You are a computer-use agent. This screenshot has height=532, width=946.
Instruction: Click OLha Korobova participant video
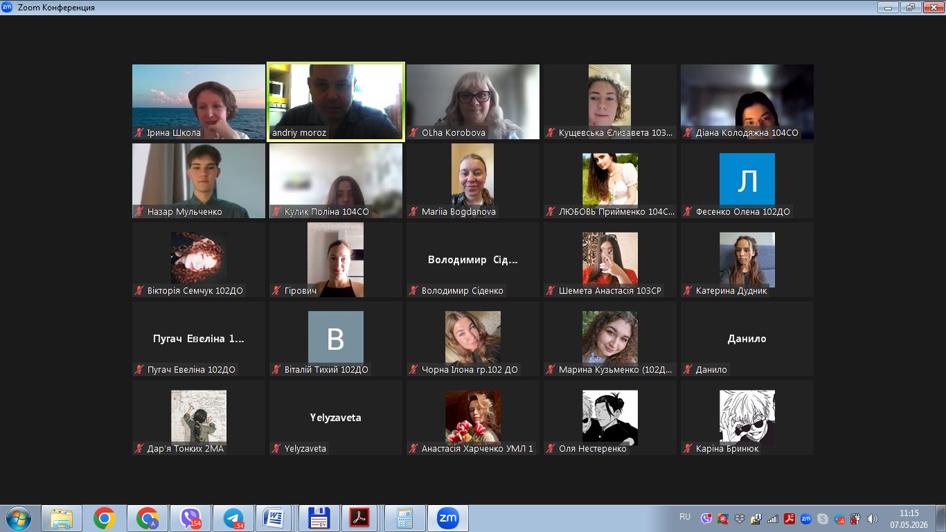click(473, 102)
